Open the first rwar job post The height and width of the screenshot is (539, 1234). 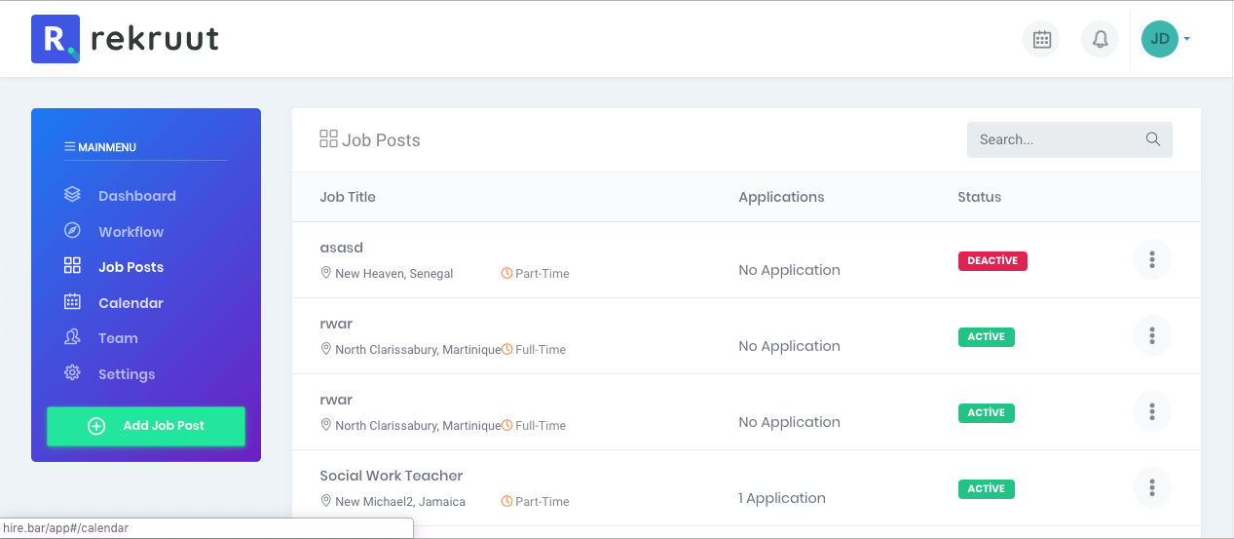tap(336, 324)
